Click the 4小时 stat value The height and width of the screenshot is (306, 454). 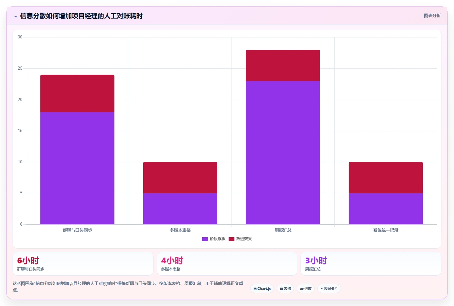point(172,260)
